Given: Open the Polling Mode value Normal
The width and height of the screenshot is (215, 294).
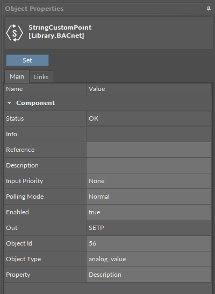Looking at the screenshot, I should pyautogui.click(x=149, y=197).
